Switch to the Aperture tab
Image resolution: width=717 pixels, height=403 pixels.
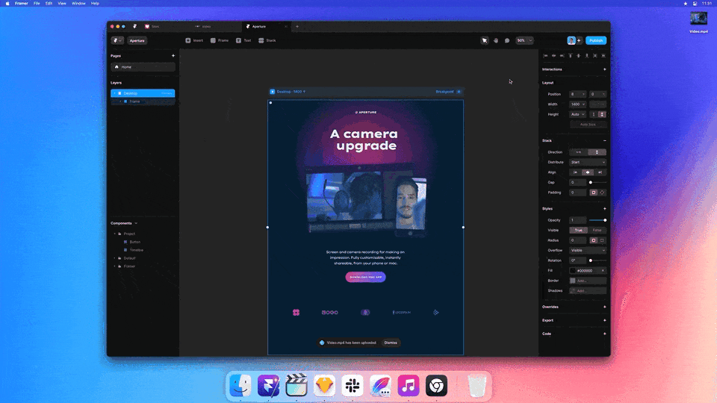click(x=265, y=27)
